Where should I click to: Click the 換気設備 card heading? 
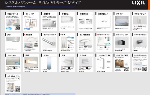pos(29,35)
